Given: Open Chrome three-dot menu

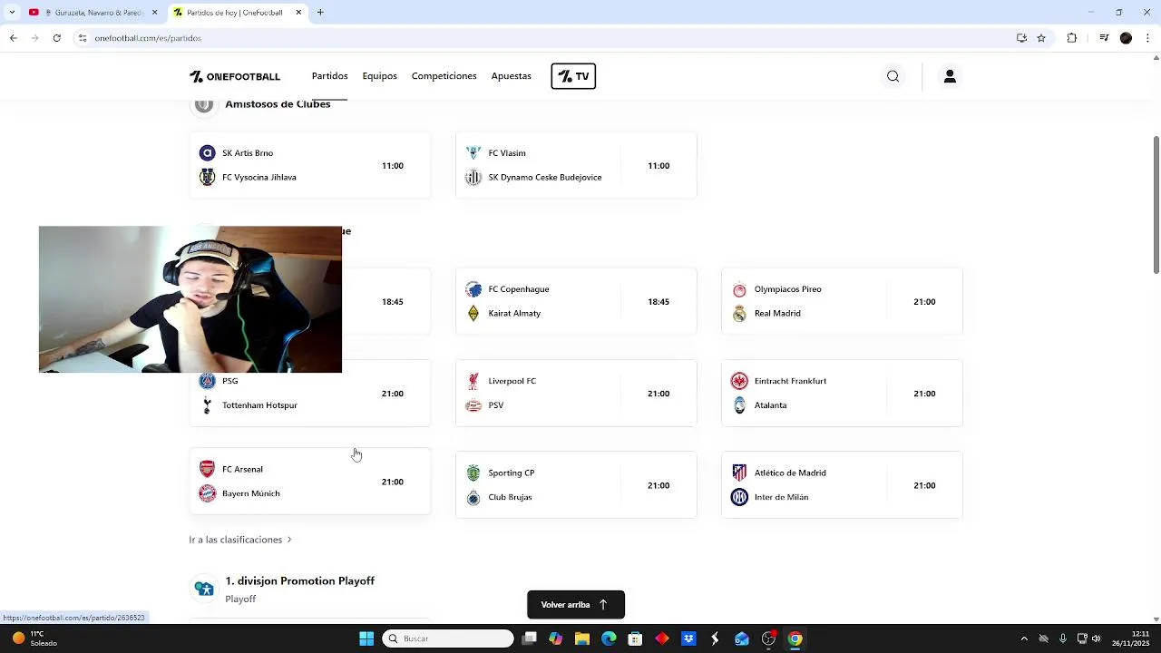Looking at the screenshot, I should coord(1147,38).
